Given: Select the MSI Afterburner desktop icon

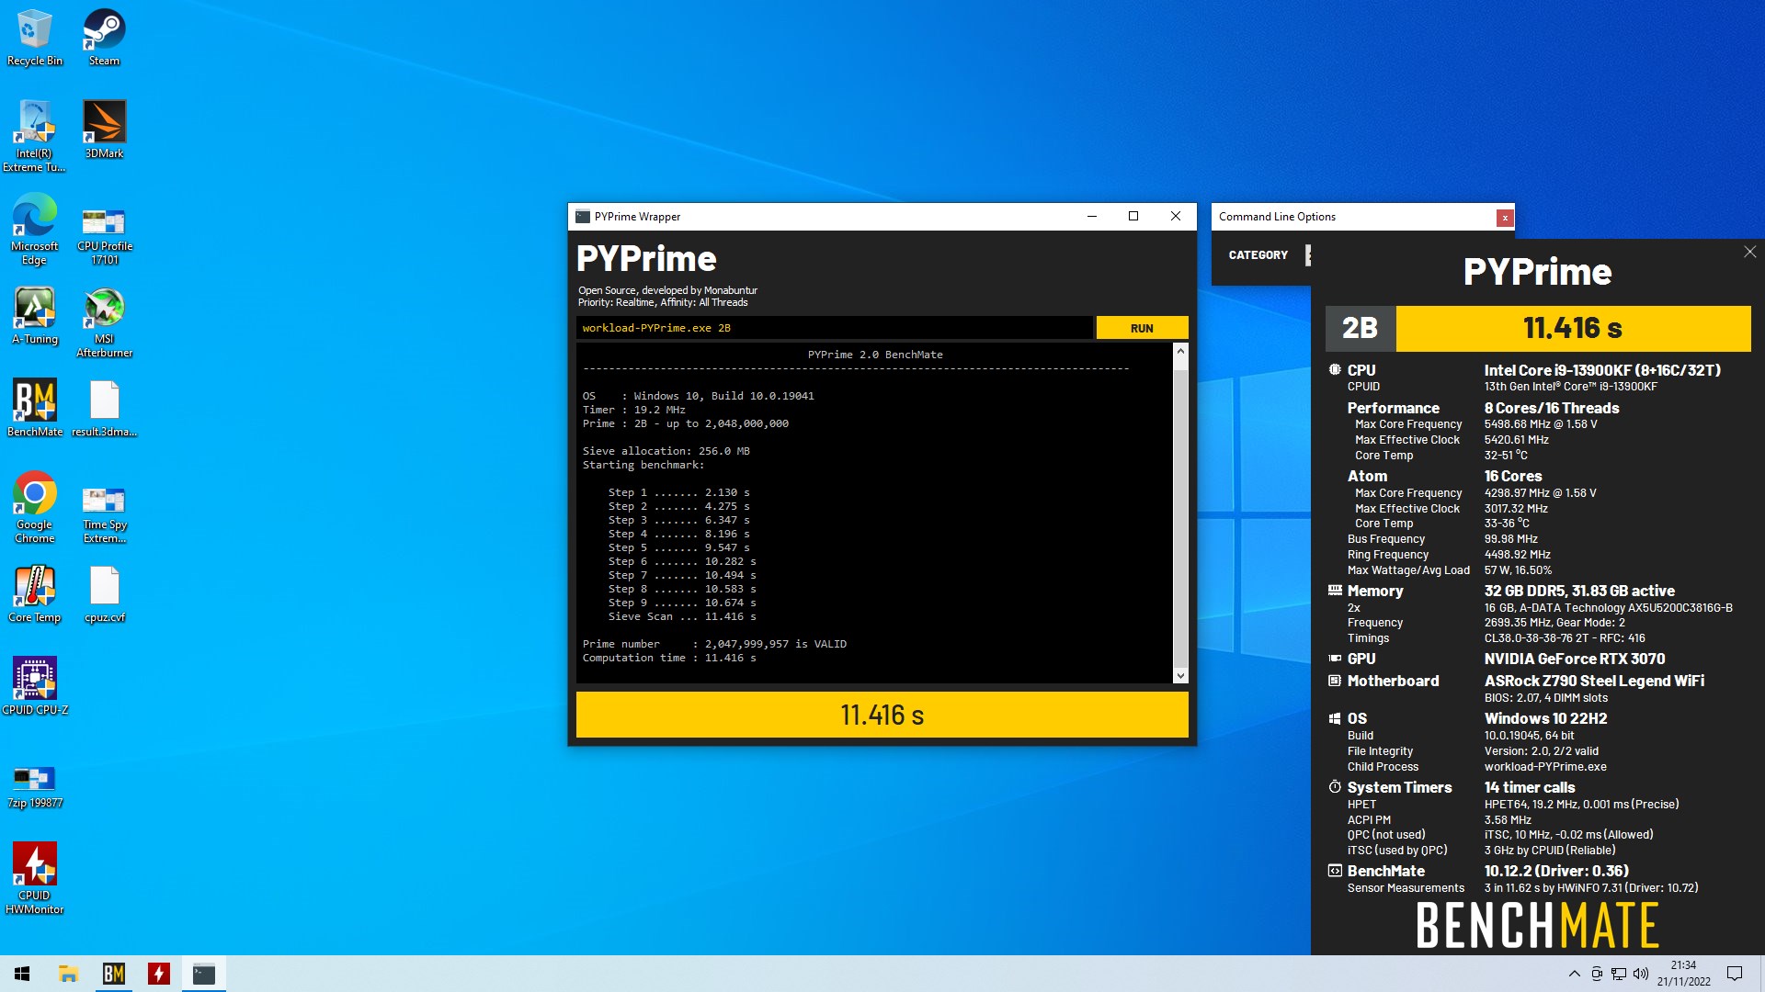Looking at the screenshot, I should (x=104, y=322).
